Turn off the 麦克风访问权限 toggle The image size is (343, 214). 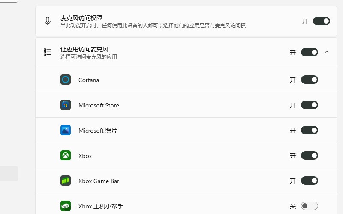coord(321,21)
